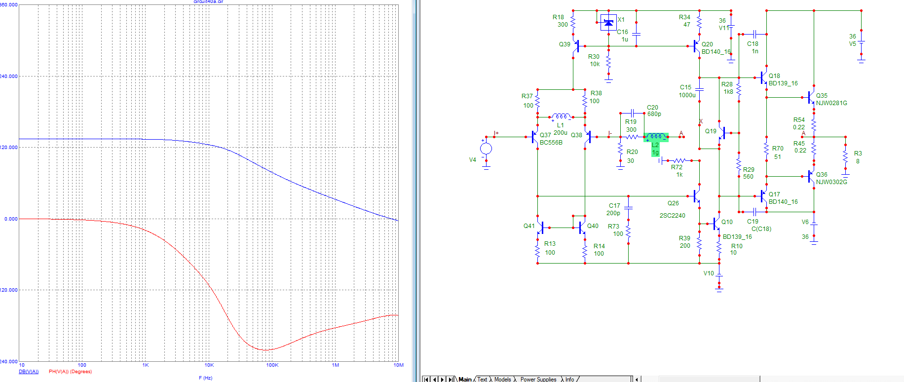Viewport: 904px width, 382px height.
Task: Step to the next schematic page tab
Action: click(x=443, y=379)
